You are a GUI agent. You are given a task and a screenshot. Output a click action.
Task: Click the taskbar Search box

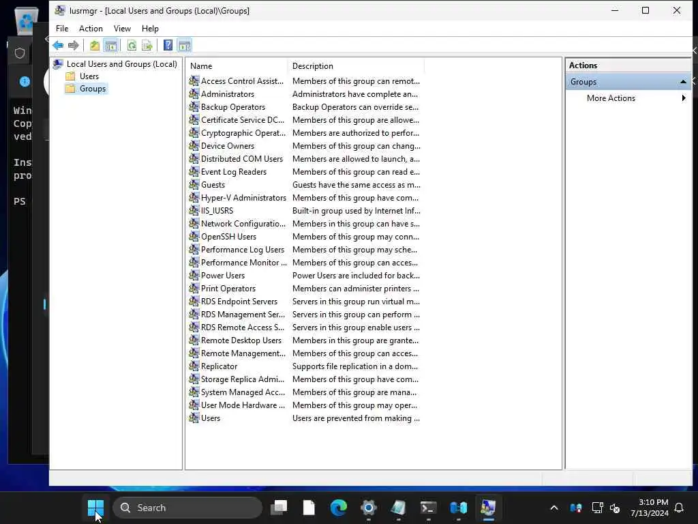click(x=187, y=508)
